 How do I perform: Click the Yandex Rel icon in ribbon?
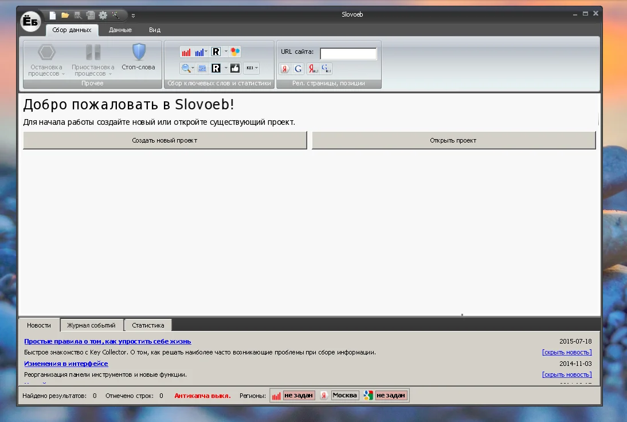(313, 69)
